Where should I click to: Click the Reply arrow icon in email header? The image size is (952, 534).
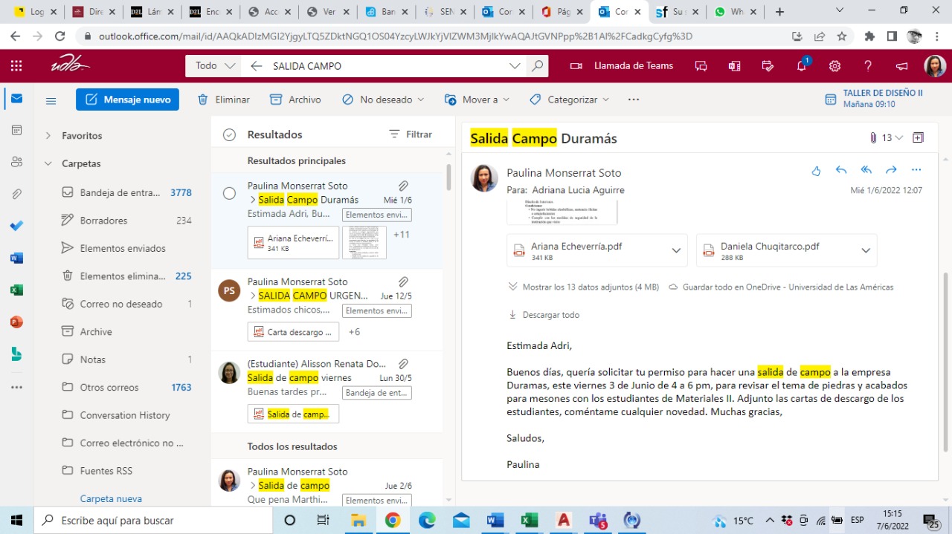tap(841, 170)
